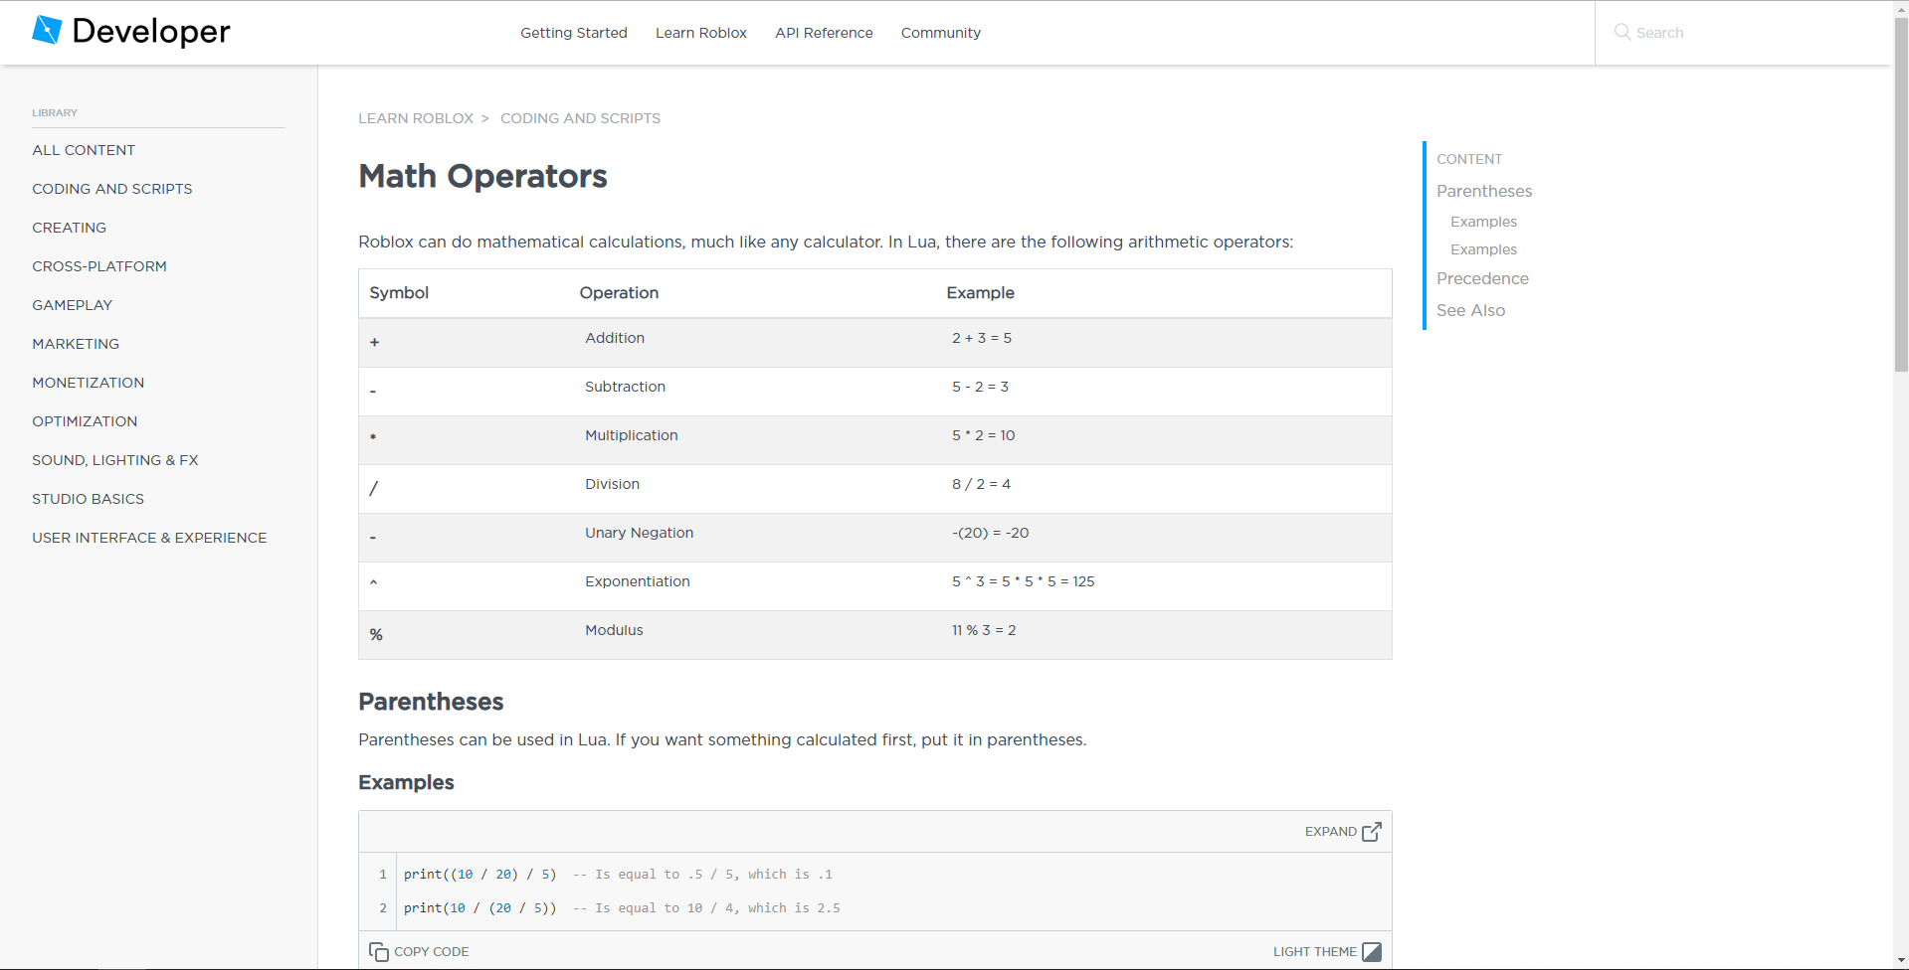Open the Learn Roblox menu
This screenshot has height=970, width=1909.
[701, 33]
